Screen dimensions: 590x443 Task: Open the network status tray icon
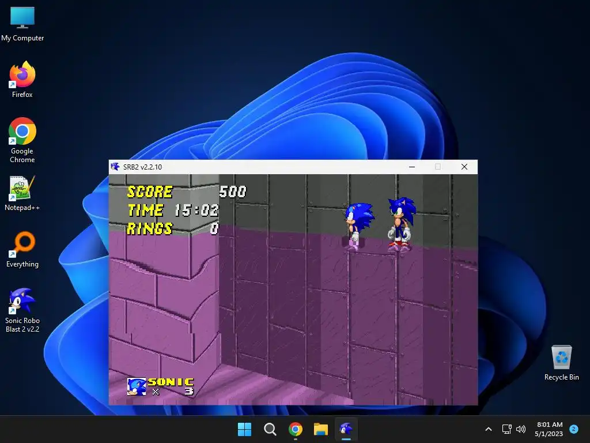(x=507, y=429)
